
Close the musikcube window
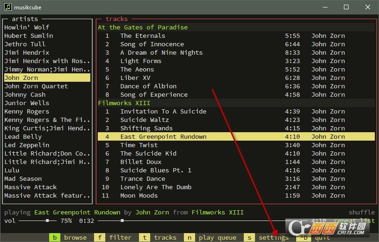click(368, 7)
